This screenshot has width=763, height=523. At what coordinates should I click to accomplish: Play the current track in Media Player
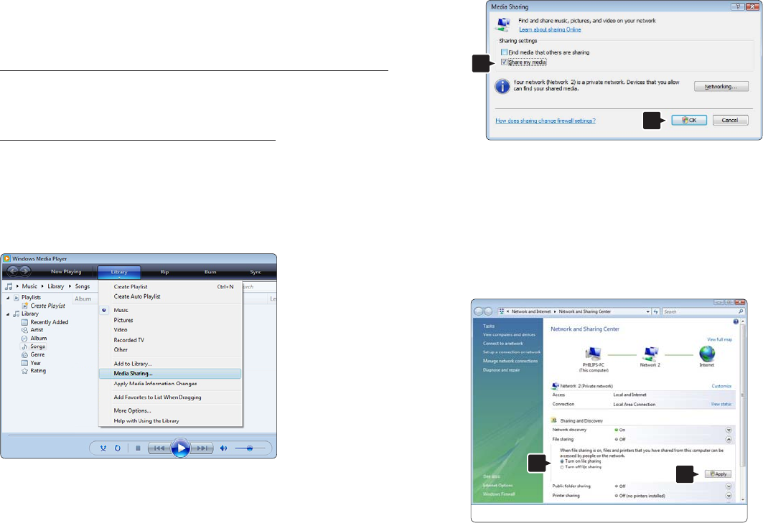pos(181,448)
